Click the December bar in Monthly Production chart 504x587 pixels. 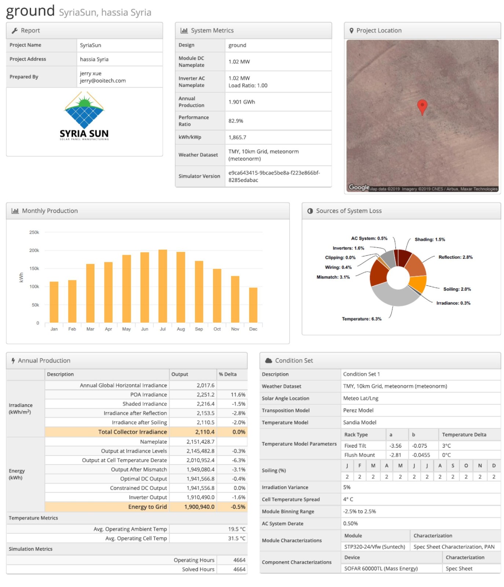[253, 305]
